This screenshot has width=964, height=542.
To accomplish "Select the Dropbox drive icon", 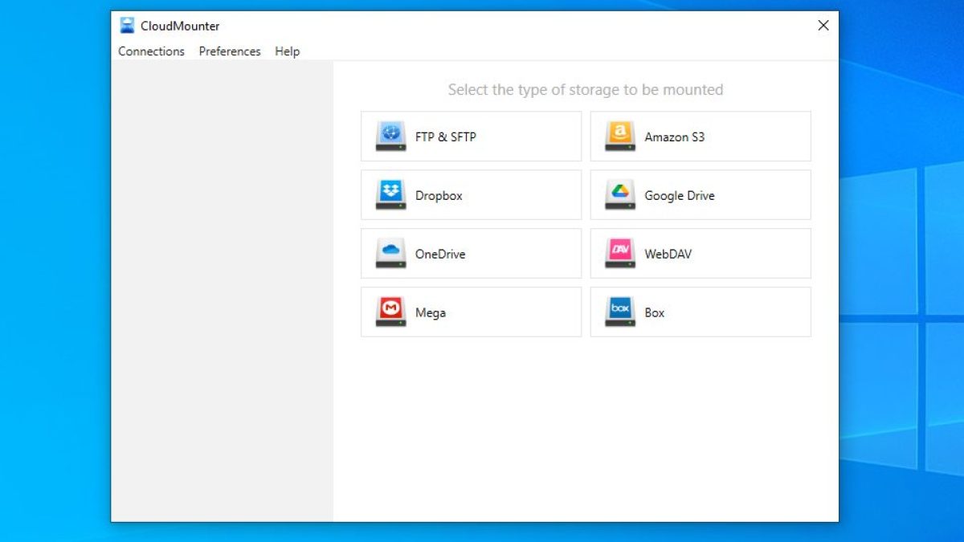I will click(390, 195).
